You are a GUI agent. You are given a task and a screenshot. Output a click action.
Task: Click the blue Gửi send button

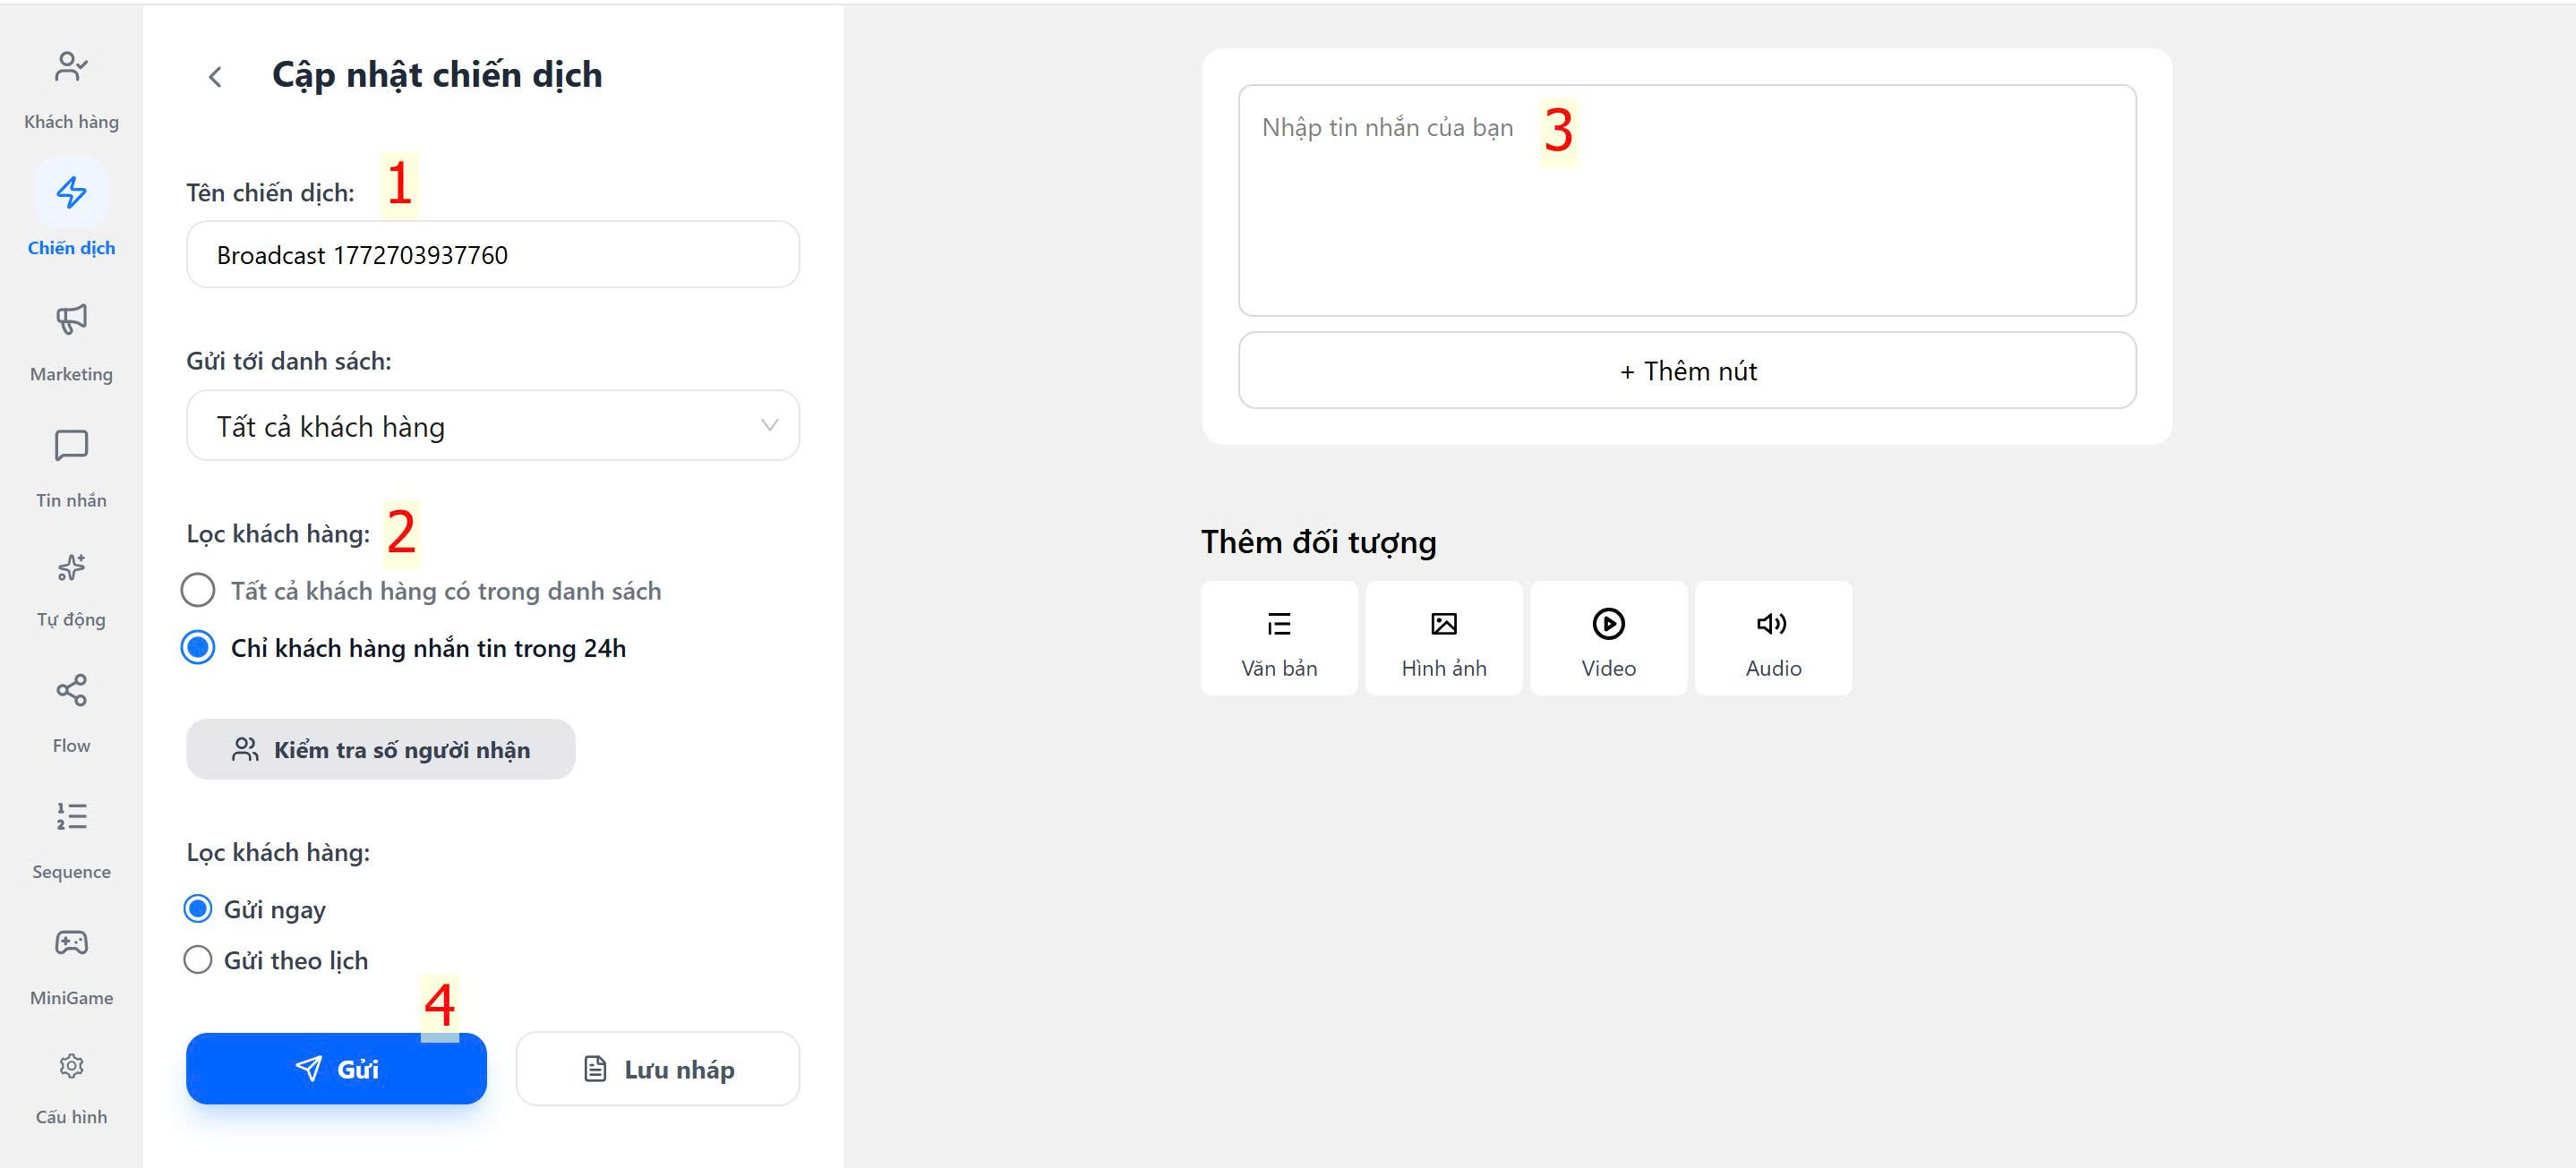pos(336,1069)
